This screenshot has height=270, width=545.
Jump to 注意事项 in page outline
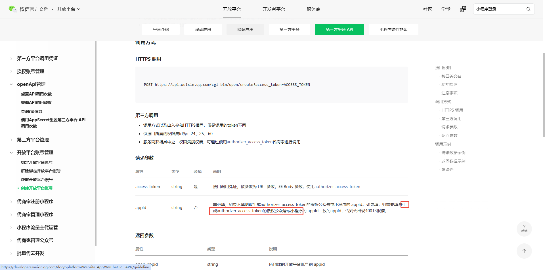click(449, 93)
